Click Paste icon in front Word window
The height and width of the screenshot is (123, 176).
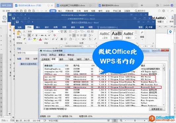19,33
